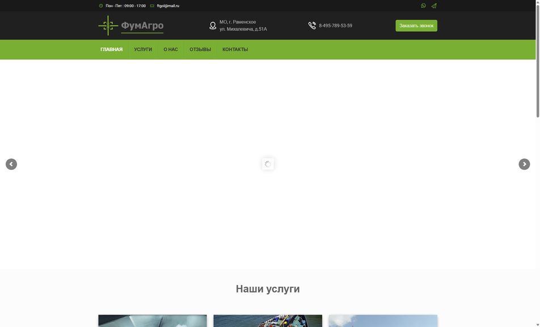The height and width of the screenshot is (327, 540).
Task: Open the first service card thumbnail
Action: coord(153,321)
